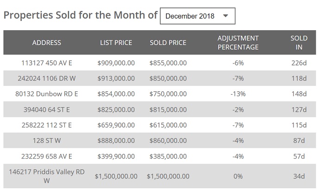The width and height of the screenshot is (317, 191).
Task: Click the 80132 Dunbow RD E address
Action: (47, 94)
